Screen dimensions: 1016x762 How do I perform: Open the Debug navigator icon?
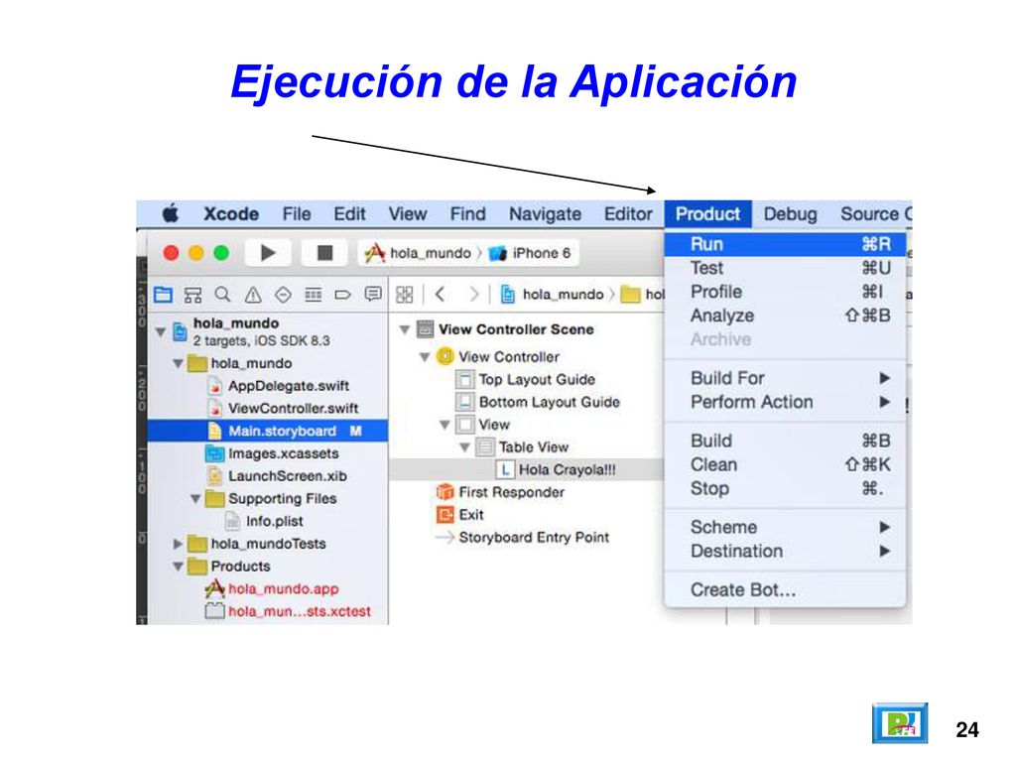point(313,296)
